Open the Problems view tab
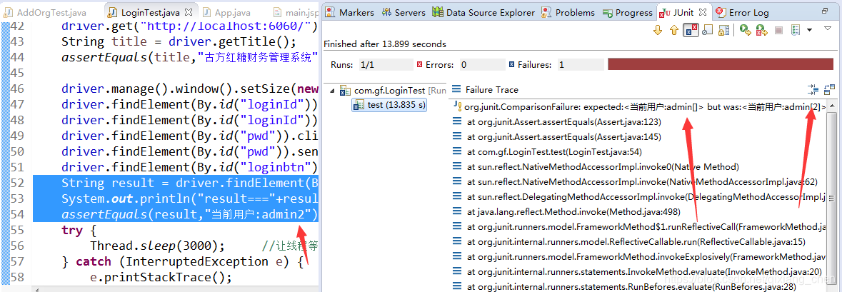This screenshot has height=292, width=842. click(568, 12)
